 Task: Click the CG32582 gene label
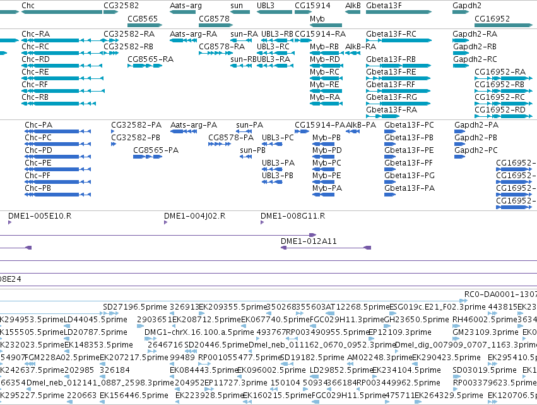tap(121, 6)
